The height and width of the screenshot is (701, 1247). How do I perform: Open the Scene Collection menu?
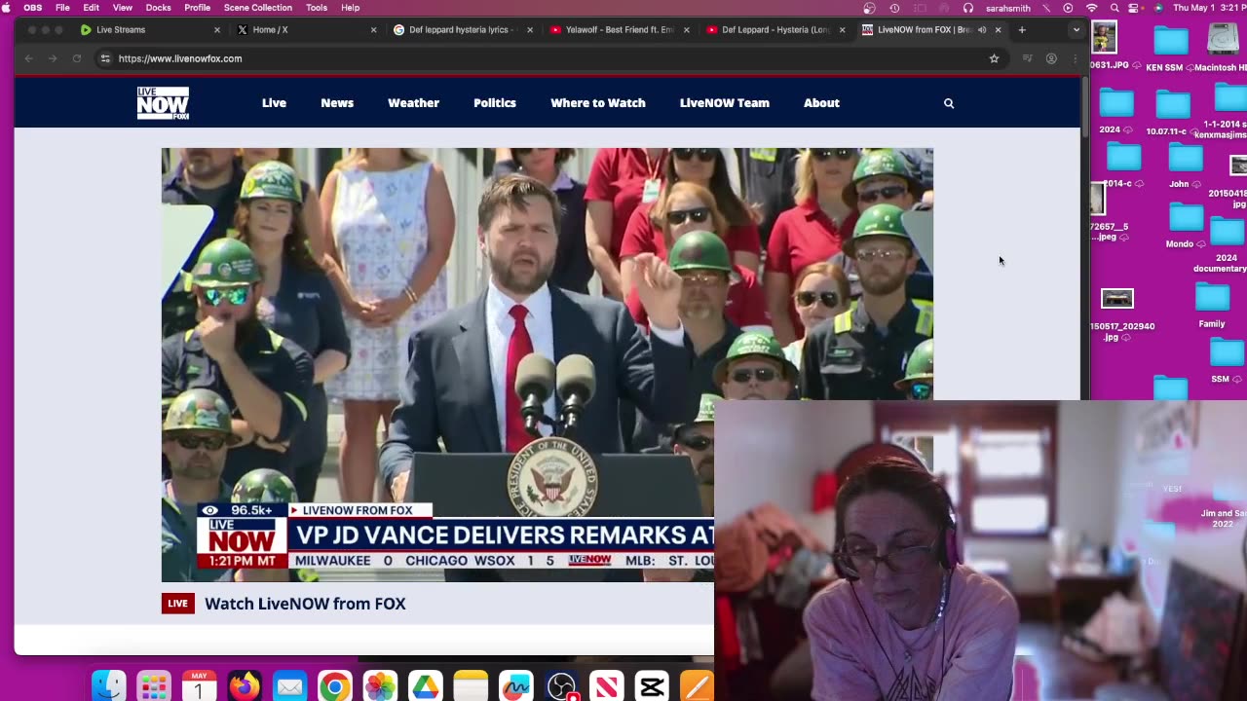click(x=258, y=8)
